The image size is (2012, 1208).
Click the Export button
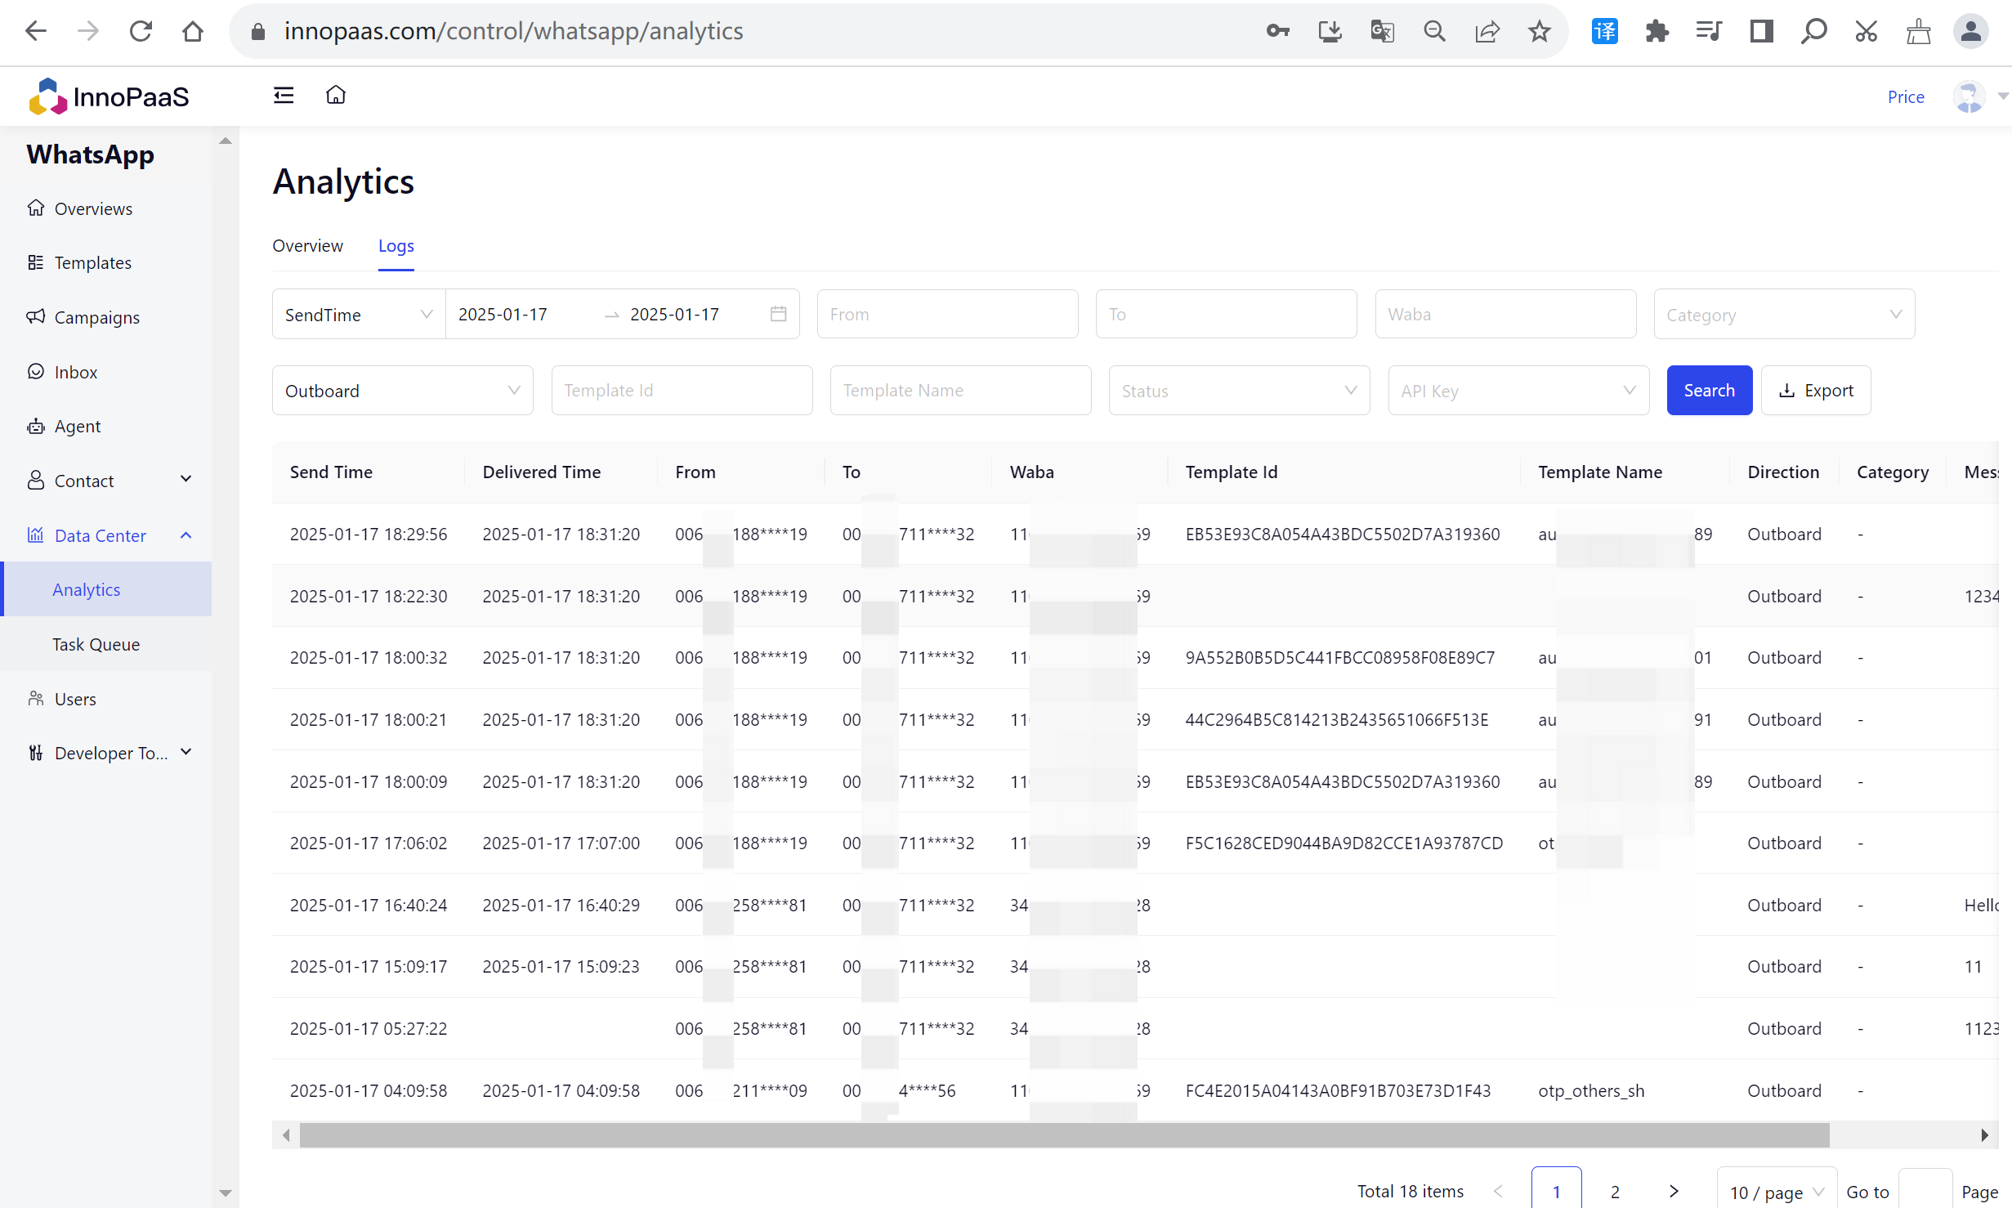click(1815, 391)
